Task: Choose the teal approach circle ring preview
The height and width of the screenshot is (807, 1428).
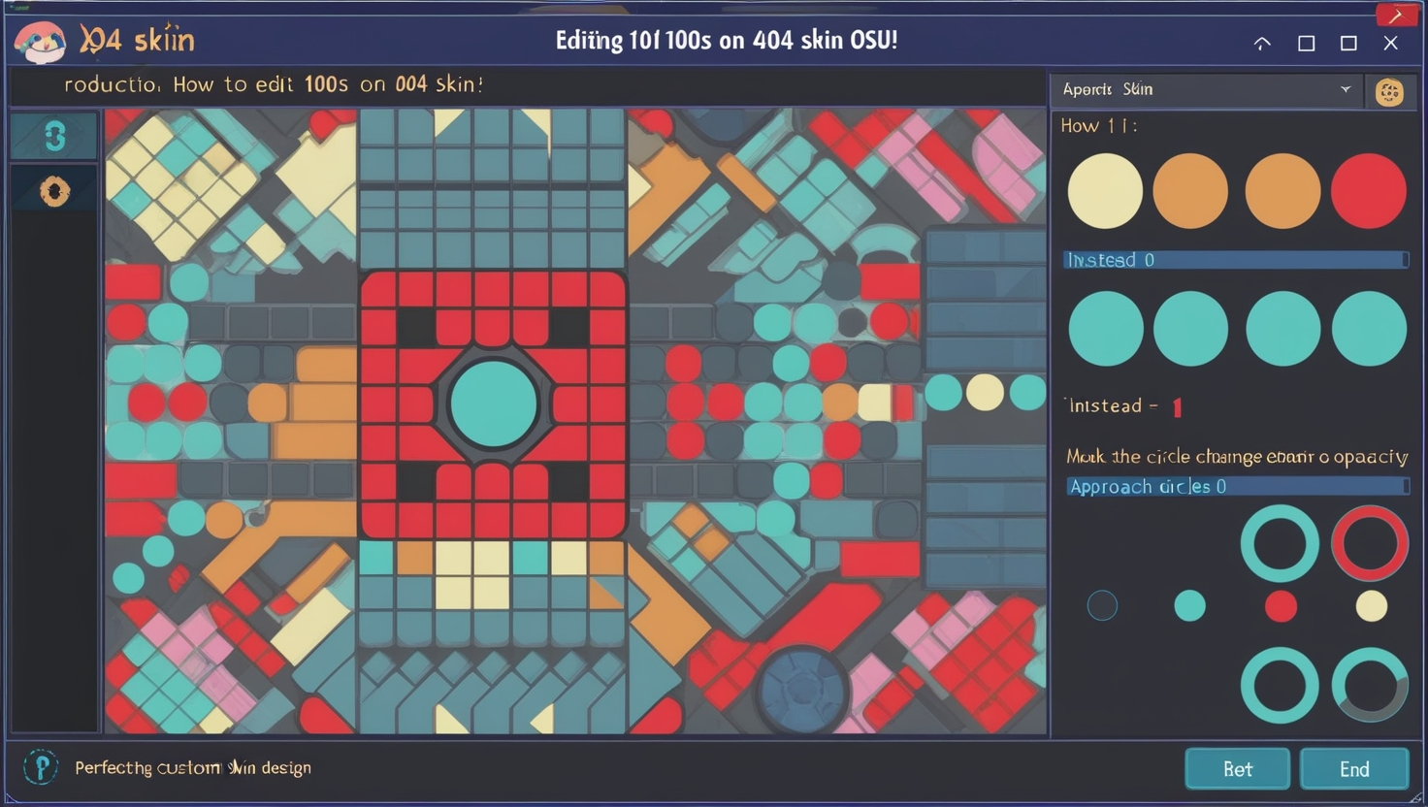Action: coord(1280,543)
